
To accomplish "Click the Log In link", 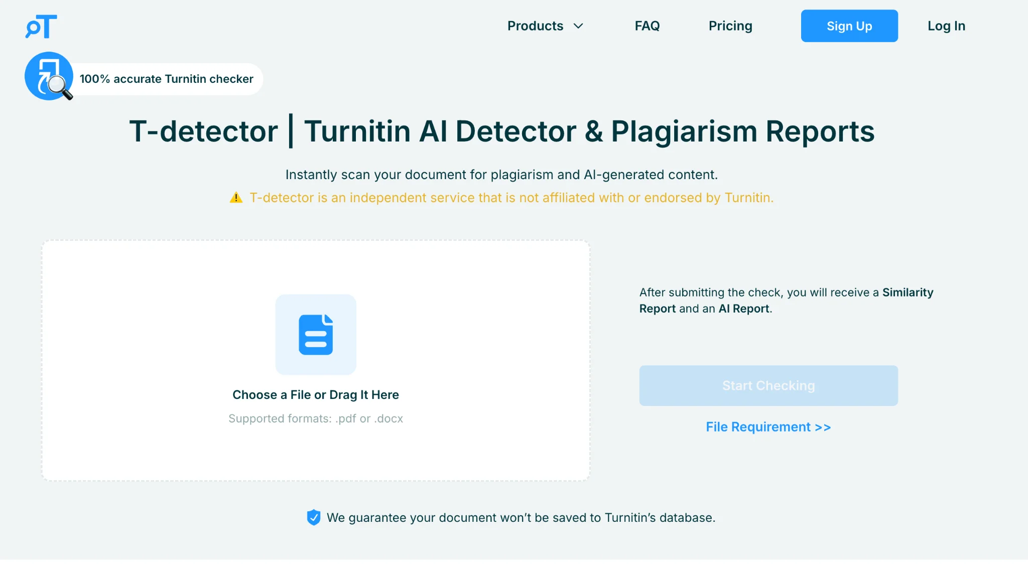I will pos(946,26).
